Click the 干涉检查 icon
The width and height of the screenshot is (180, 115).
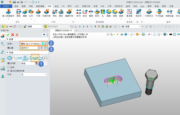159,12
